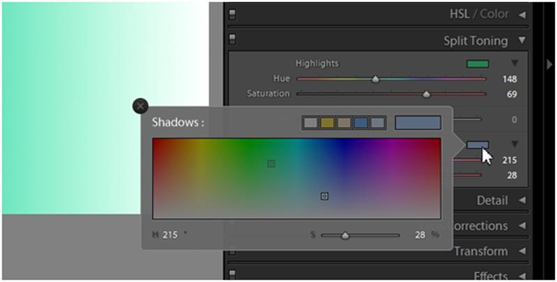Click the green marker in color spectrum
Viewport: 557px width, 282px height.
[272, 164]
